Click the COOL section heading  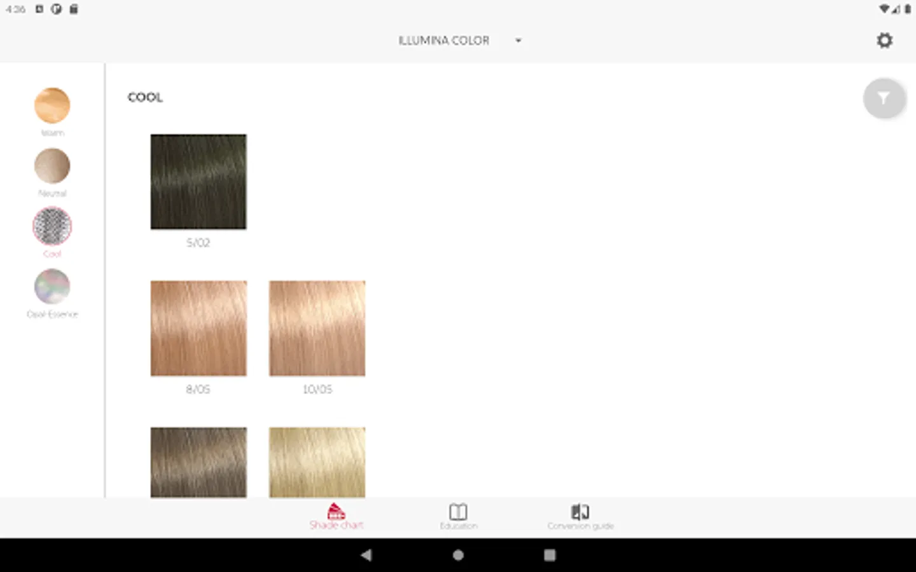click(x=145, y=97)
